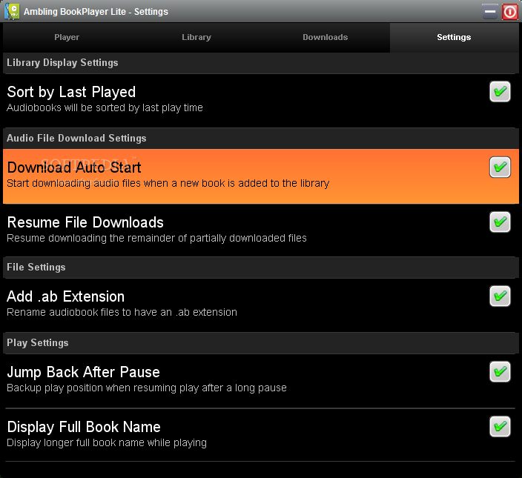The width and height of the screenshot is (522, 478).
Task: Click the Download Auto Start title
Action: pos(74,167)
